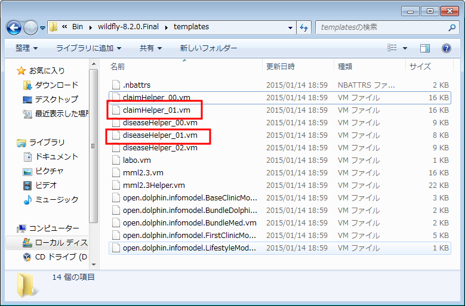
Task: Open ミュージック library
Action: [51, 199]
